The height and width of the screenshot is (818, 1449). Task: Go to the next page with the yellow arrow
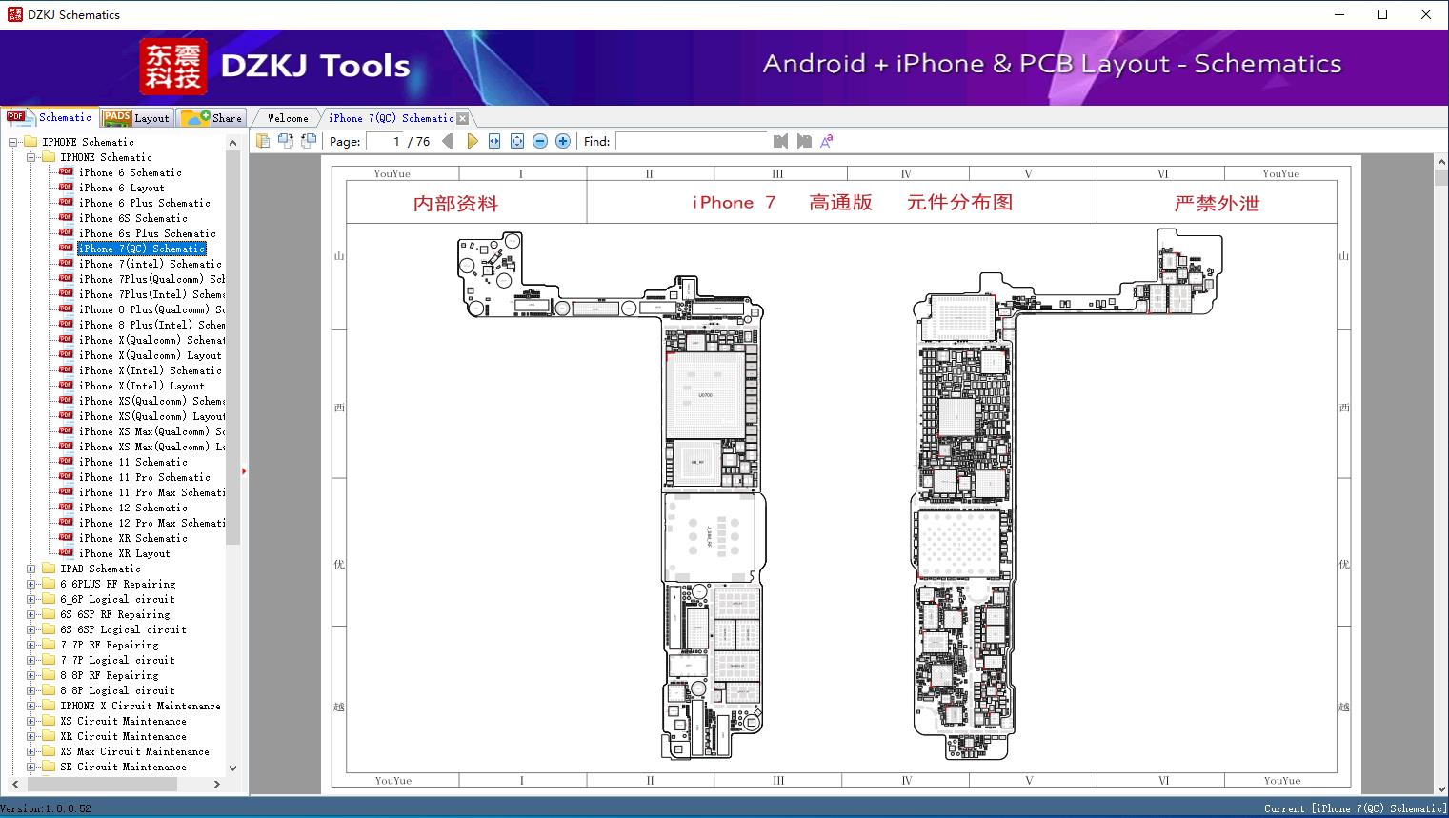pos(472,141)
